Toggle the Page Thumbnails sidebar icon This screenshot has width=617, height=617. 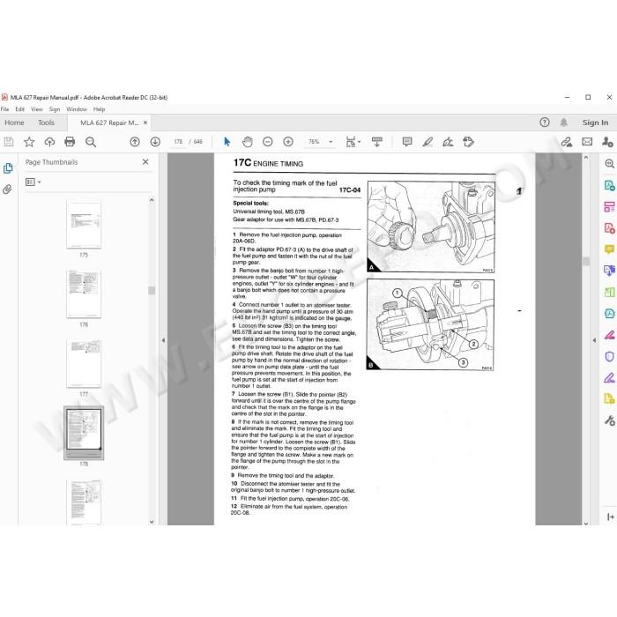pyautogui.click(x=8, y=168)
